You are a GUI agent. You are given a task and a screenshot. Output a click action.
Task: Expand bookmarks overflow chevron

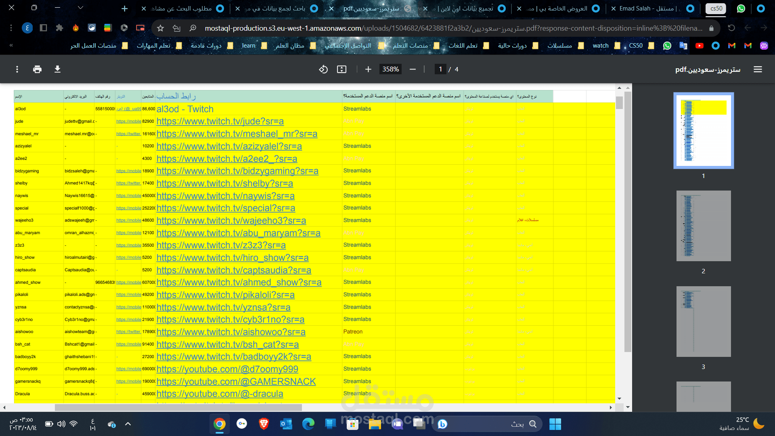coord(11,46)
